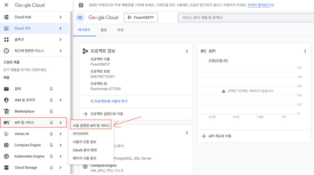Image resolution: width=314 pixels, height=175 pixels.
Task: Expand the Vertex AI submenu chevron
Action: click(60, 134)
